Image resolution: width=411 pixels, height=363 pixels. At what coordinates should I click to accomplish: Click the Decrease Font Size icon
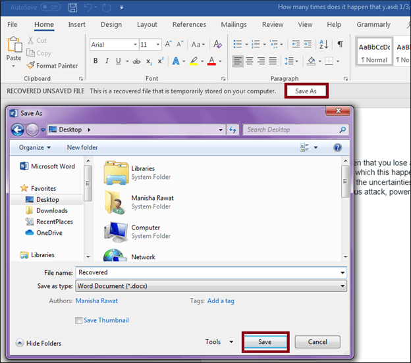point(180,44)
